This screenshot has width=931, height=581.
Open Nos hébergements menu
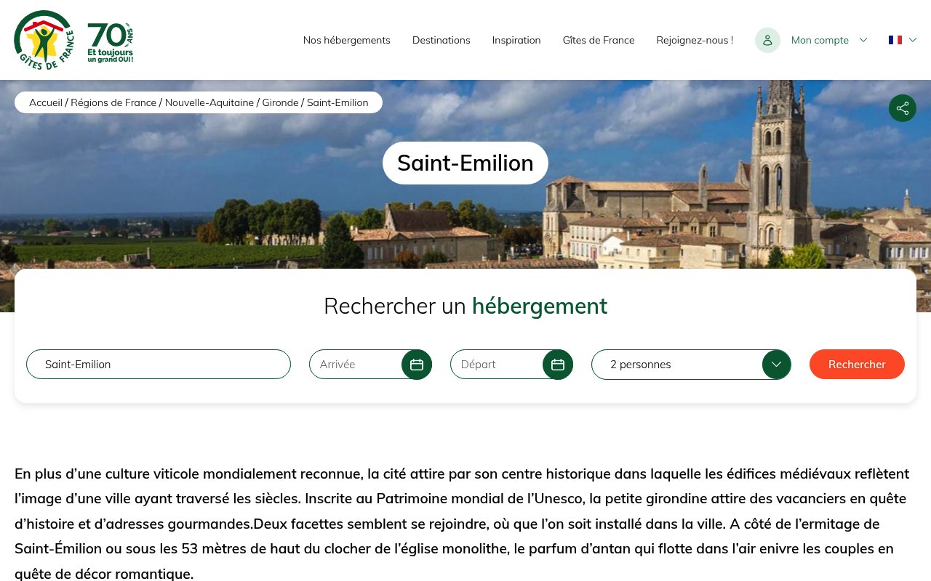[x=347, y=40]
